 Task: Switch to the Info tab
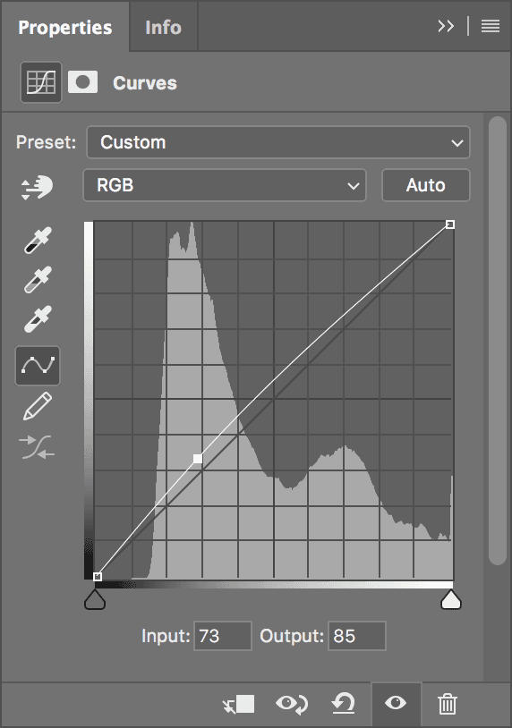pos(163,28)
